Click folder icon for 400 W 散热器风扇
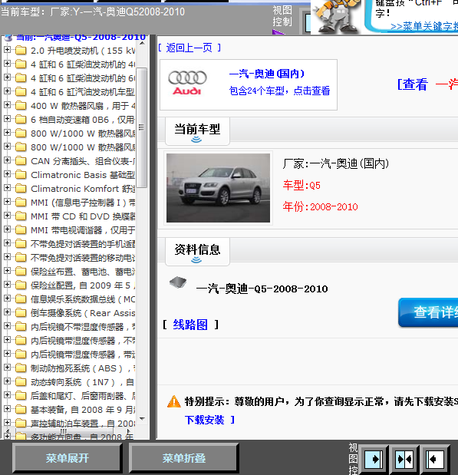Viewport: 458px width, 475px height. [21, 106]
